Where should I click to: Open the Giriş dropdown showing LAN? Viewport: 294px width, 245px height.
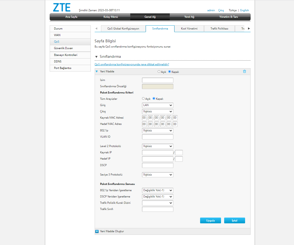(157, 105)
